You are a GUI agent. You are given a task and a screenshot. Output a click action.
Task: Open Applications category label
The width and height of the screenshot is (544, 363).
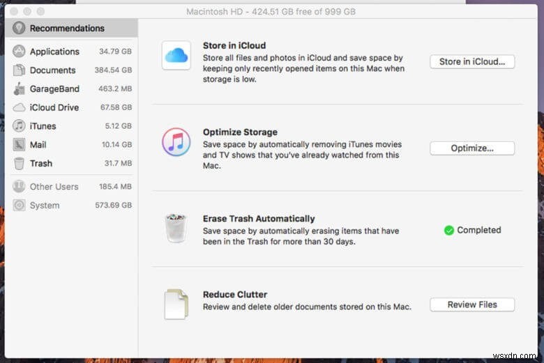coord(54,52)
